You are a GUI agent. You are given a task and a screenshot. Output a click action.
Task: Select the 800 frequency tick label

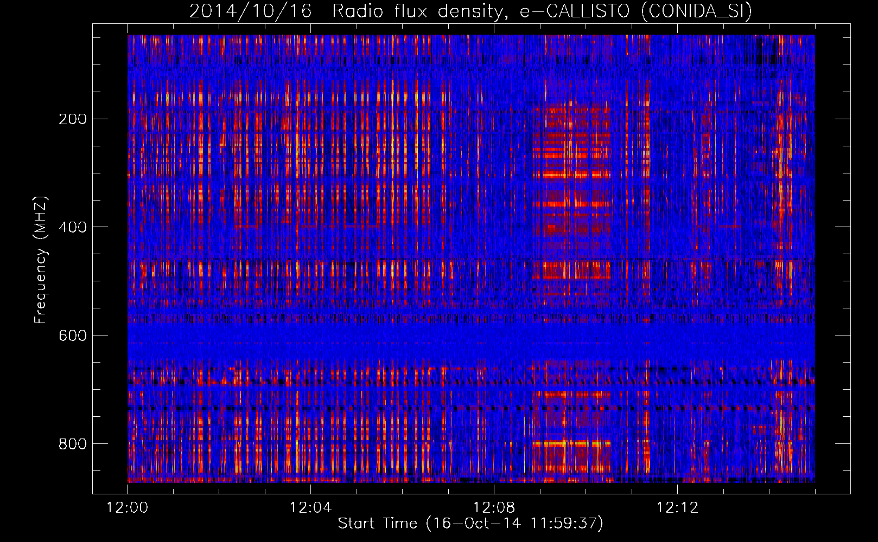click(72, 444)
